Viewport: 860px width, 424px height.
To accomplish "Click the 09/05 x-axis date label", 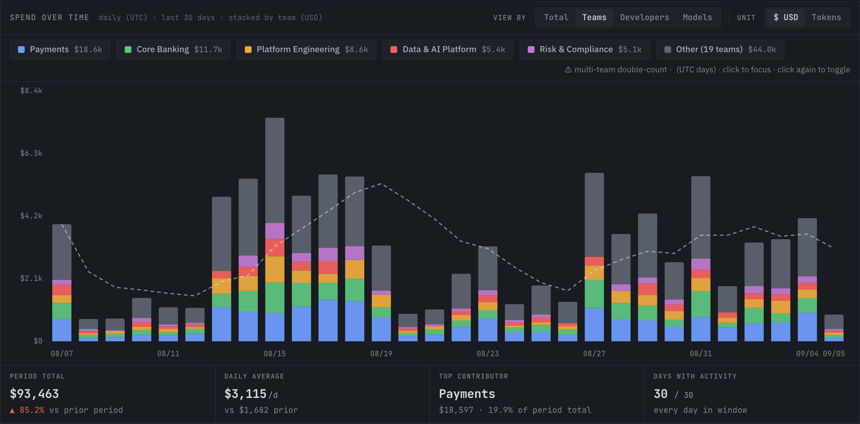I will [x=834, y=354].
